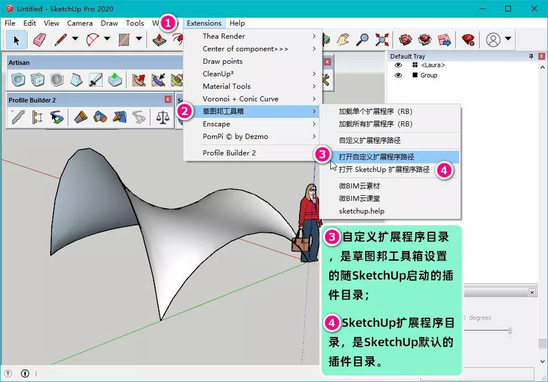The image size is (548, 382).
Task: Click the status bar info icon
Action: pyautogui.click(x=25, y=373)
